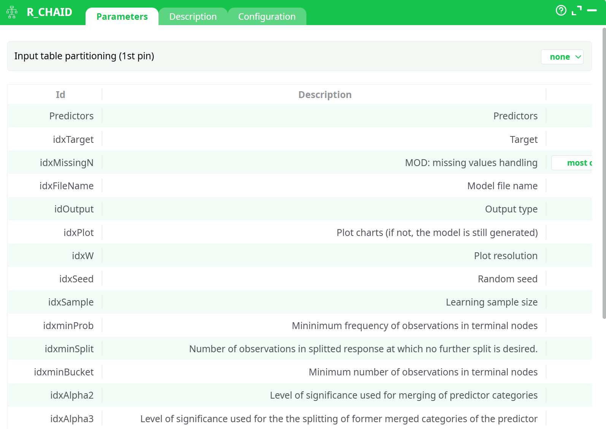Click the R_CHAID tree node icon
Viewport: 606px width, 429px height.
12,12
